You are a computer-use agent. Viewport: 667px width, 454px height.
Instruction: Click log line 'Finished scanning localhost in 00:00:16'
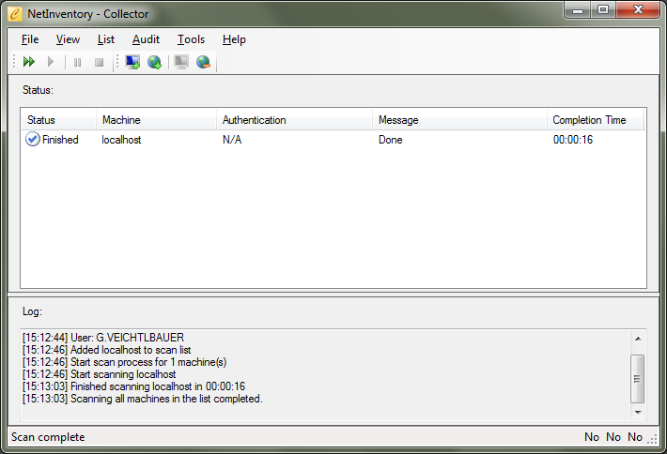coord(134,386)
